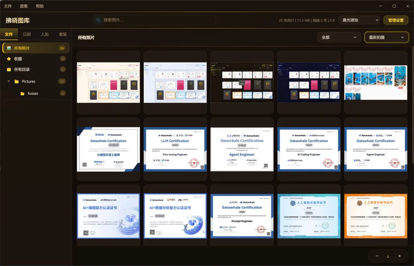414x266 pixels.
Task: Click the search magnifier icon
Action: click(98, 20)
